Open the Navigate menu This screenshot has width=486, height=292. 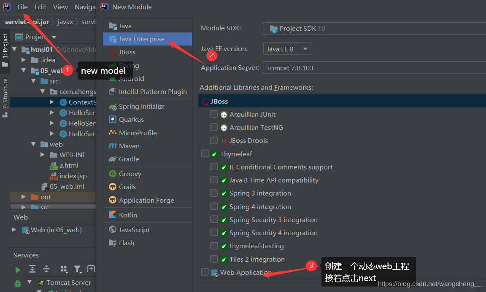[85, 7]
